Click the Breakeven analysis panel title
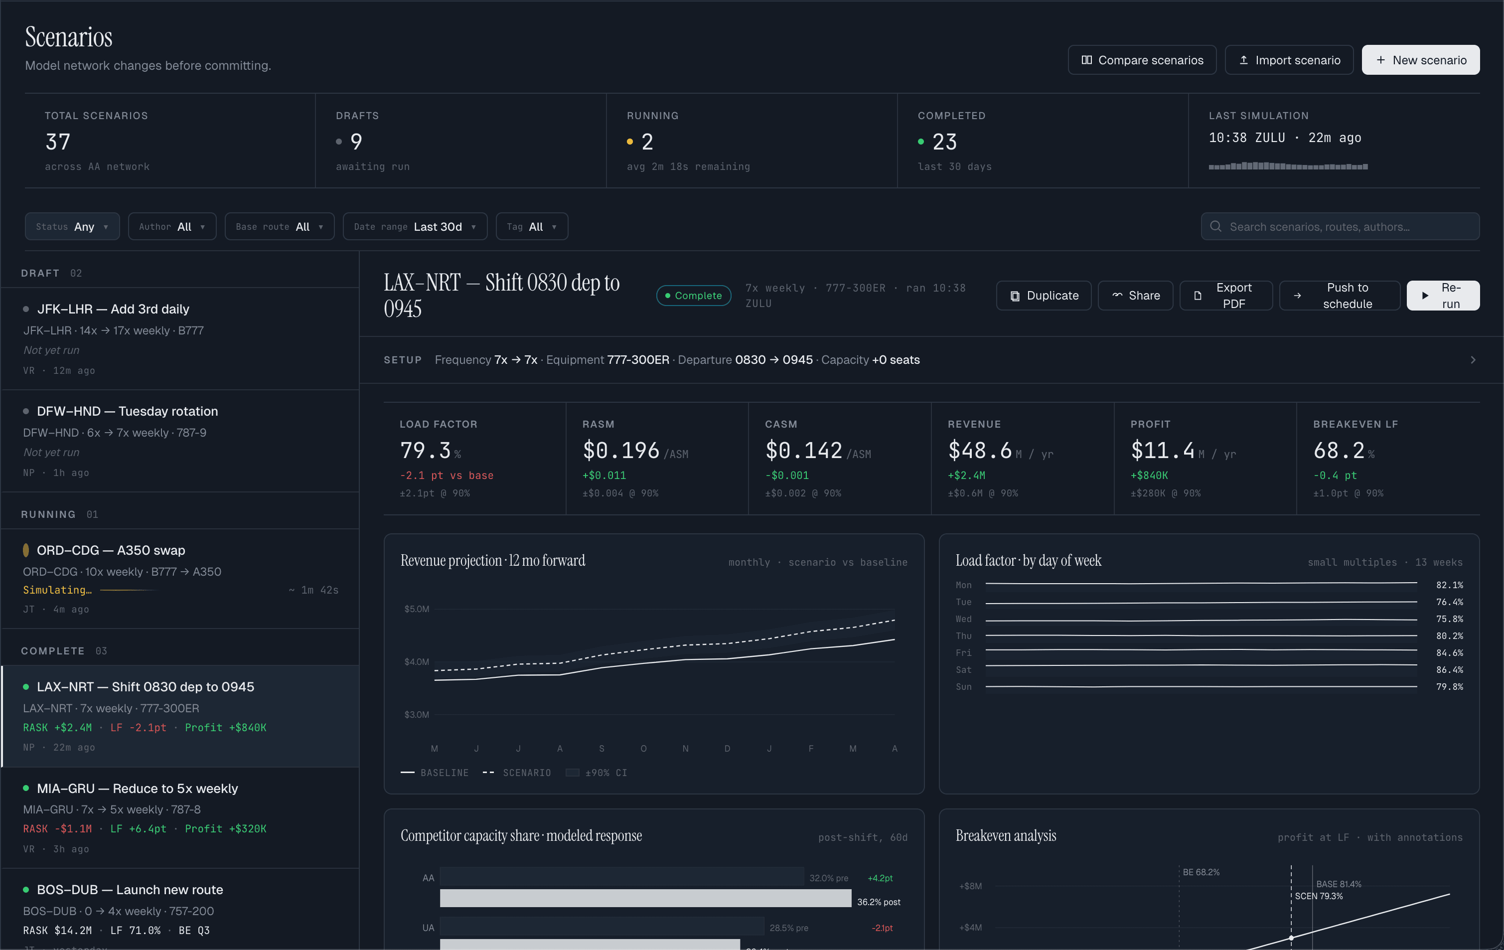The height and width of the screenshot is (950, 1504). pyautogui.click(x=1006, y=836)
